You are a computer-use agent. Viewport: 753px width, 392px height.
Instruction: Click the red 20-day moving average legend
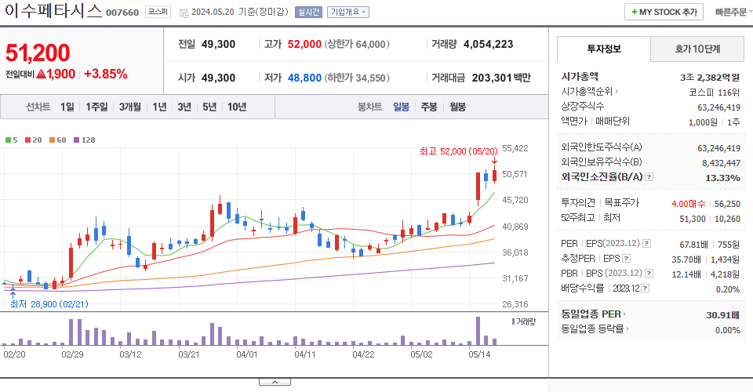pos(34,140)
